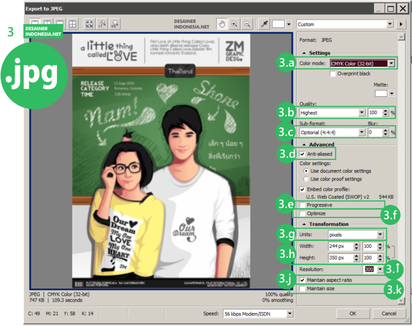The height and width of the screenshot is (326, 412).
Task: Click the zoom to fit icon
Action: click(89, 24)
